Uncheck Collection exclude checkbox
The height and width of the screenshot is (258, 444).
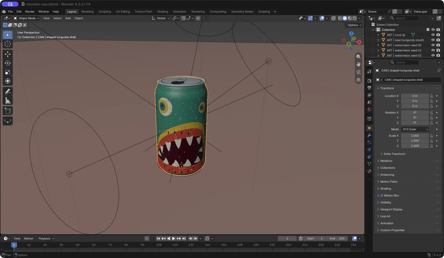point(428,30)
